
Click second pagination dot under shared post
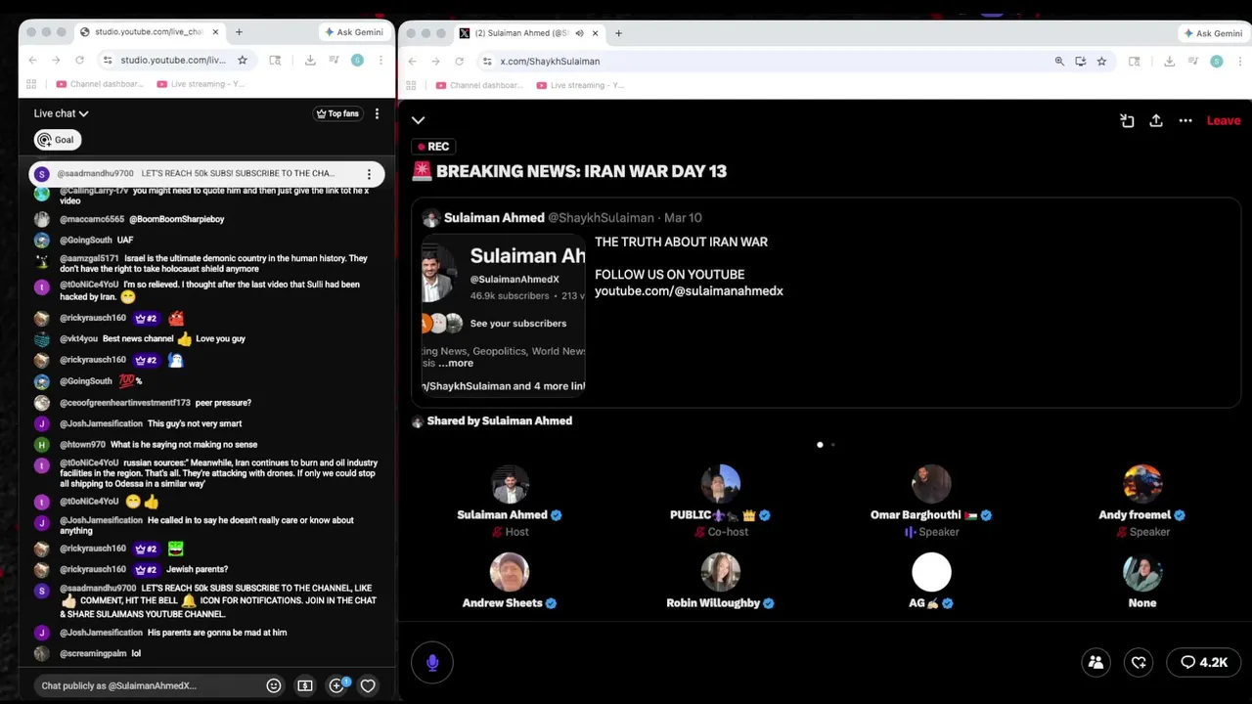pos(833,445)
